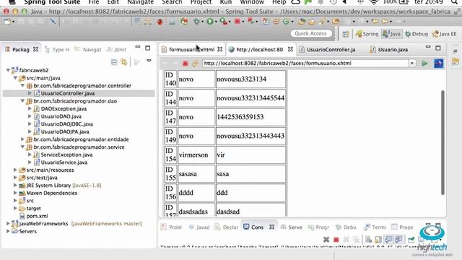Viewport: 462px width, 260px height.
Task: Click the Quick Access search box
Action: tap(311, 34)
